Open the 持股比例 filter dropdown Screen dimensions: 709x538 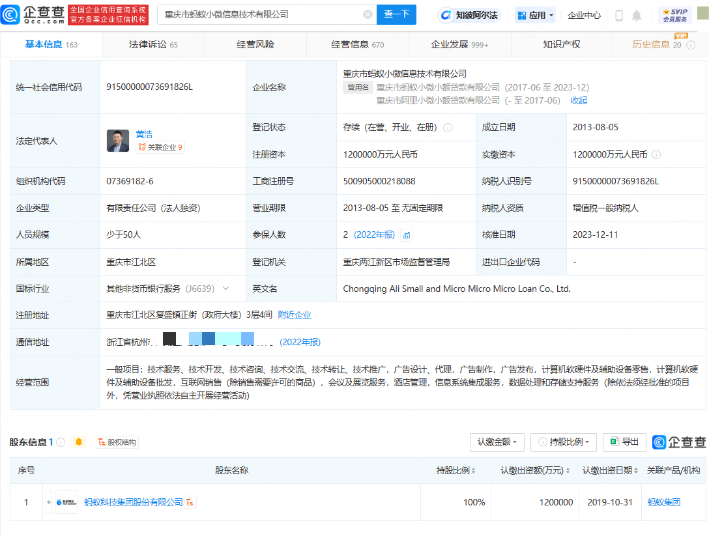click(564, 442)
